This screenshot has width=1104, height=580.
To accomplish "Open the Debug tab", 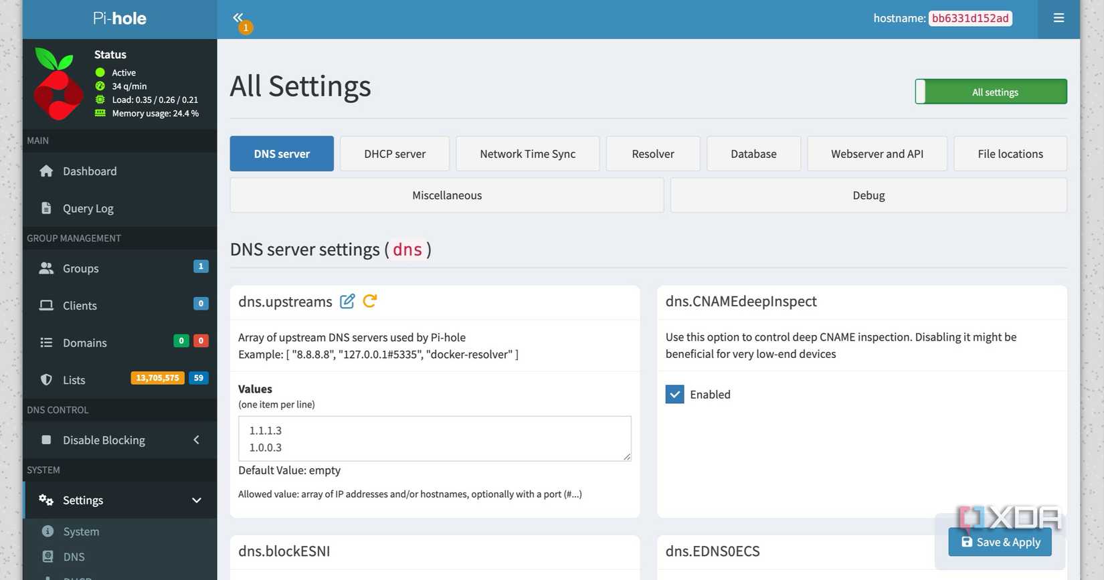I will [x=868, y=195].
